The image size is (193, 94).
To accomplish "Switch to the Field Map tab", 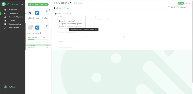I will pyautogui.click(x=183, y=7).
